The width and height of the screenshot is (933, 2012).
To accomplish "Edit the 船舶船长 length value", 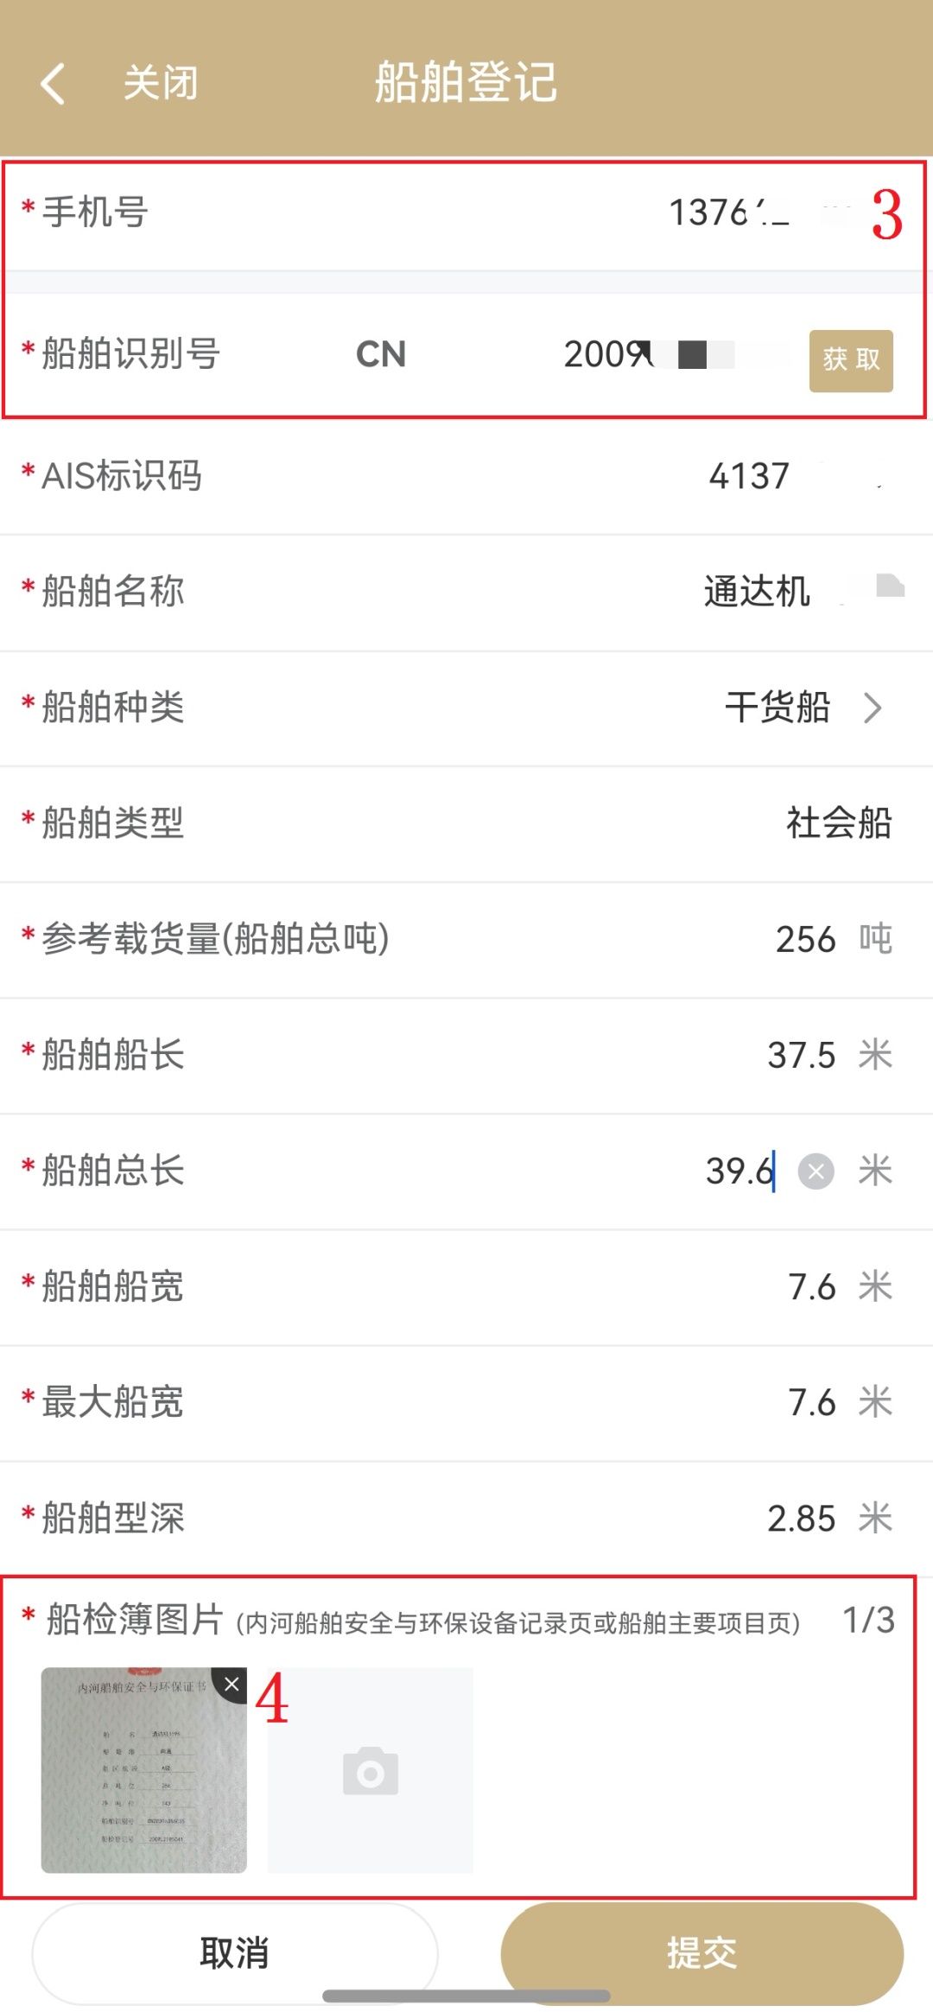I will pyautogui.click(x=801, y=1055).
